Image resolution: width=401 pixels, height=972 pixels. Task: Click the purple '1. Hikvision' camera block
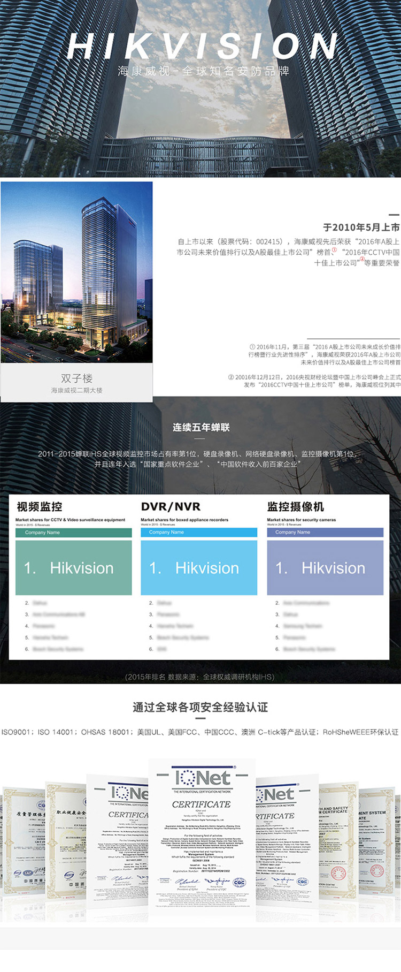tap(325, 568)
